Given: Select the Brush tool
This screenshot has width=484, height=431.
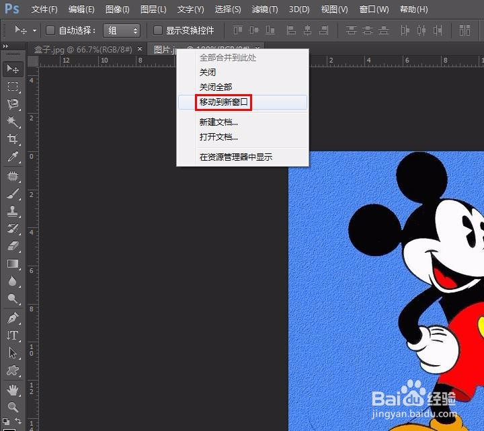Looking at the screenshot, I should [x=13, y=194].
